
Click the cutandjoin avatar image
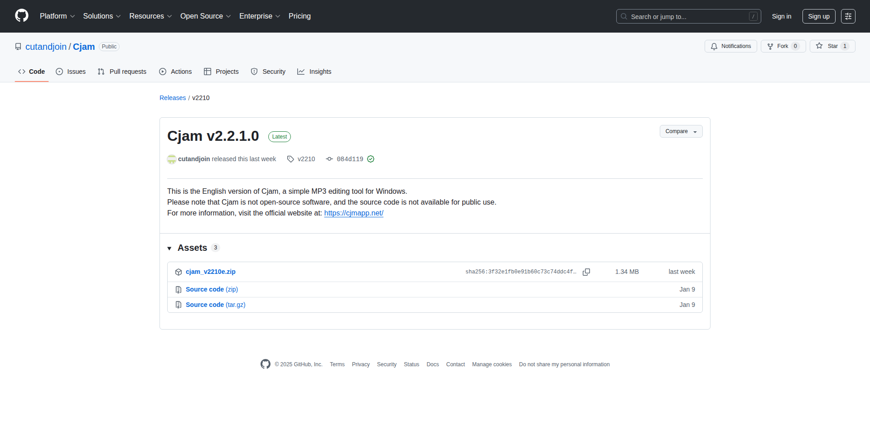coord(172,159)
